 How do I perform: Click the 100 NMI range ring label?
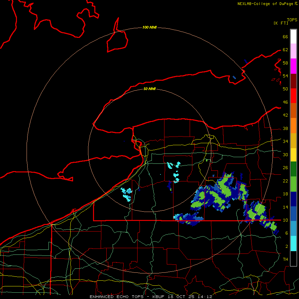(149, 27)
